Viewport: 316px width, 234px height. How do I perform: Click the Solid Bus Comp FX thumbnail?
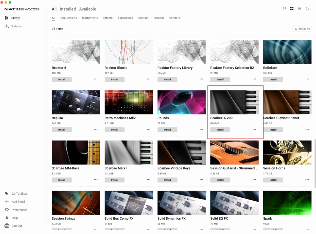click(129, 203)
